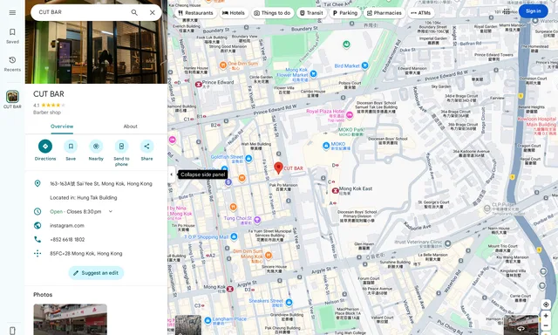Filter map by Transit

pyautogui.click(x=311, y=13)
